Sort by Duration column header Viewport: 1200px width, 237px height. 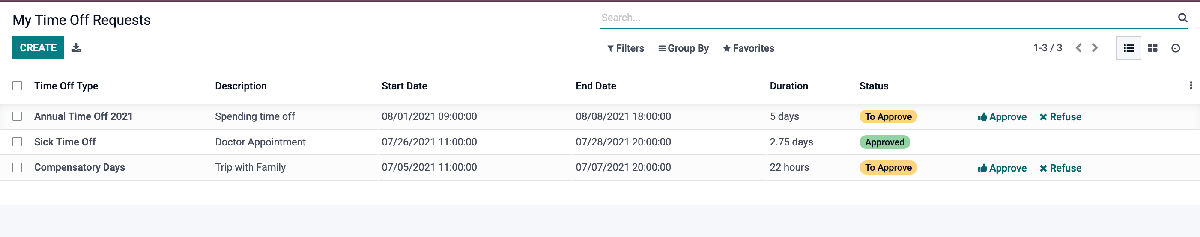pos(789,86)
